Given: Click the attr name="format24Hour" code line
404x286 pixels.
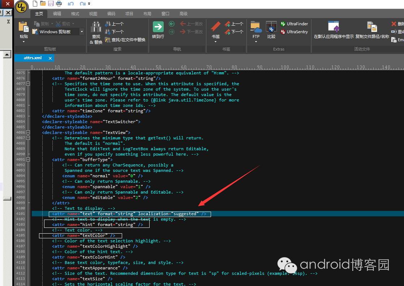Looking at the screenshot, I should [x=106, y=78].
